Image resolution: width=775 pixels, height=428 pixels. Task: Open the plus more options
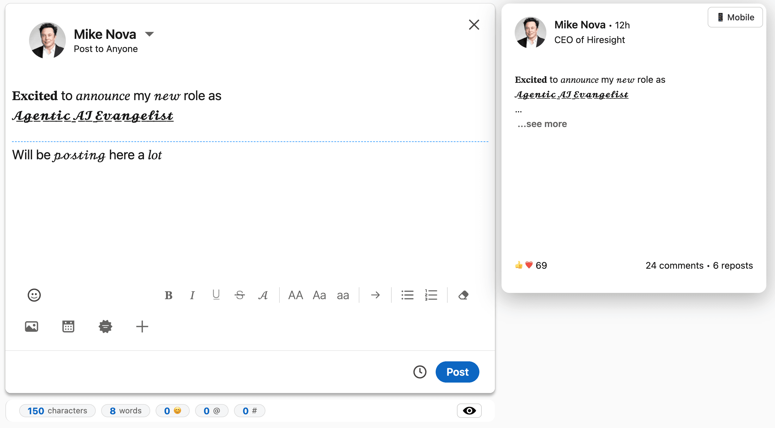pyautogui.click(x=142, y=326)
